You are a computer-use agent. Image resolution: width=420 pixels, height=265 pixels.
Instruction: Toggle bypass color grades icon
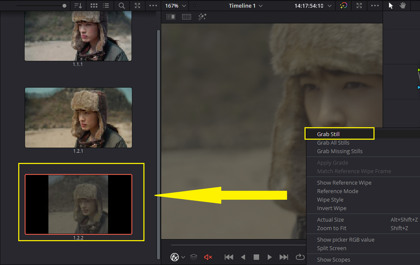(x=343, y=6)
